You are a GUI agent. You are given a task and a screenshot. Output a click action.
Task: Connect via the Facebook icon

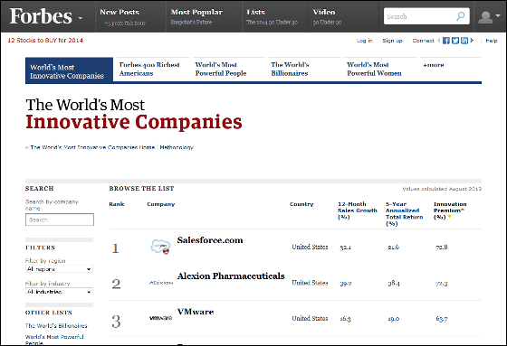coord(446,41)
